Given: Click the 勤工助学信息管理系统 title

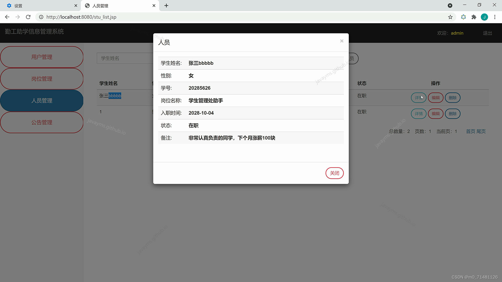Looking at the screenshot, I should pos(34,31).
